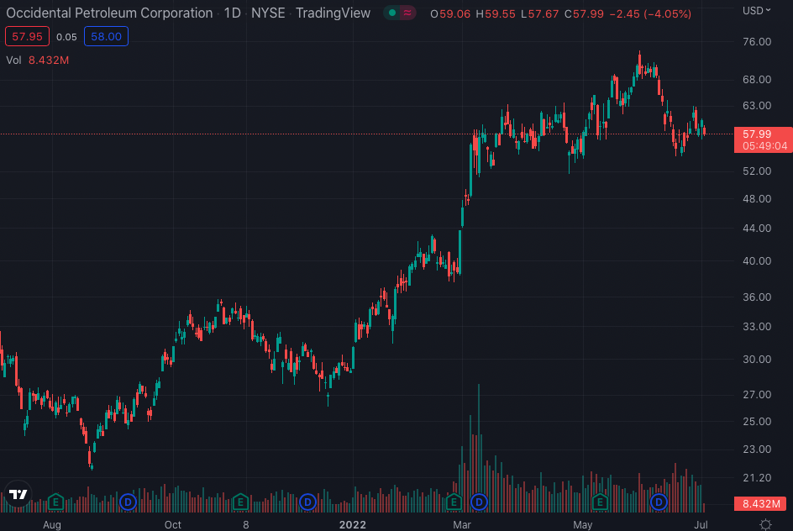Image resolution: width=793 pixels, height=531 pixels.
Task: Click the 8 date label on time axis
Action: click(246, 525)
